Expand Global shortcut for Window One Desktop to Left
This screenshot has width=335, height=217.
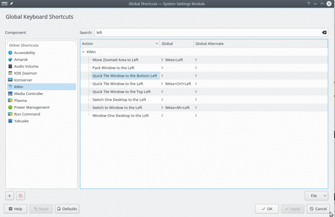click(162, 115)
